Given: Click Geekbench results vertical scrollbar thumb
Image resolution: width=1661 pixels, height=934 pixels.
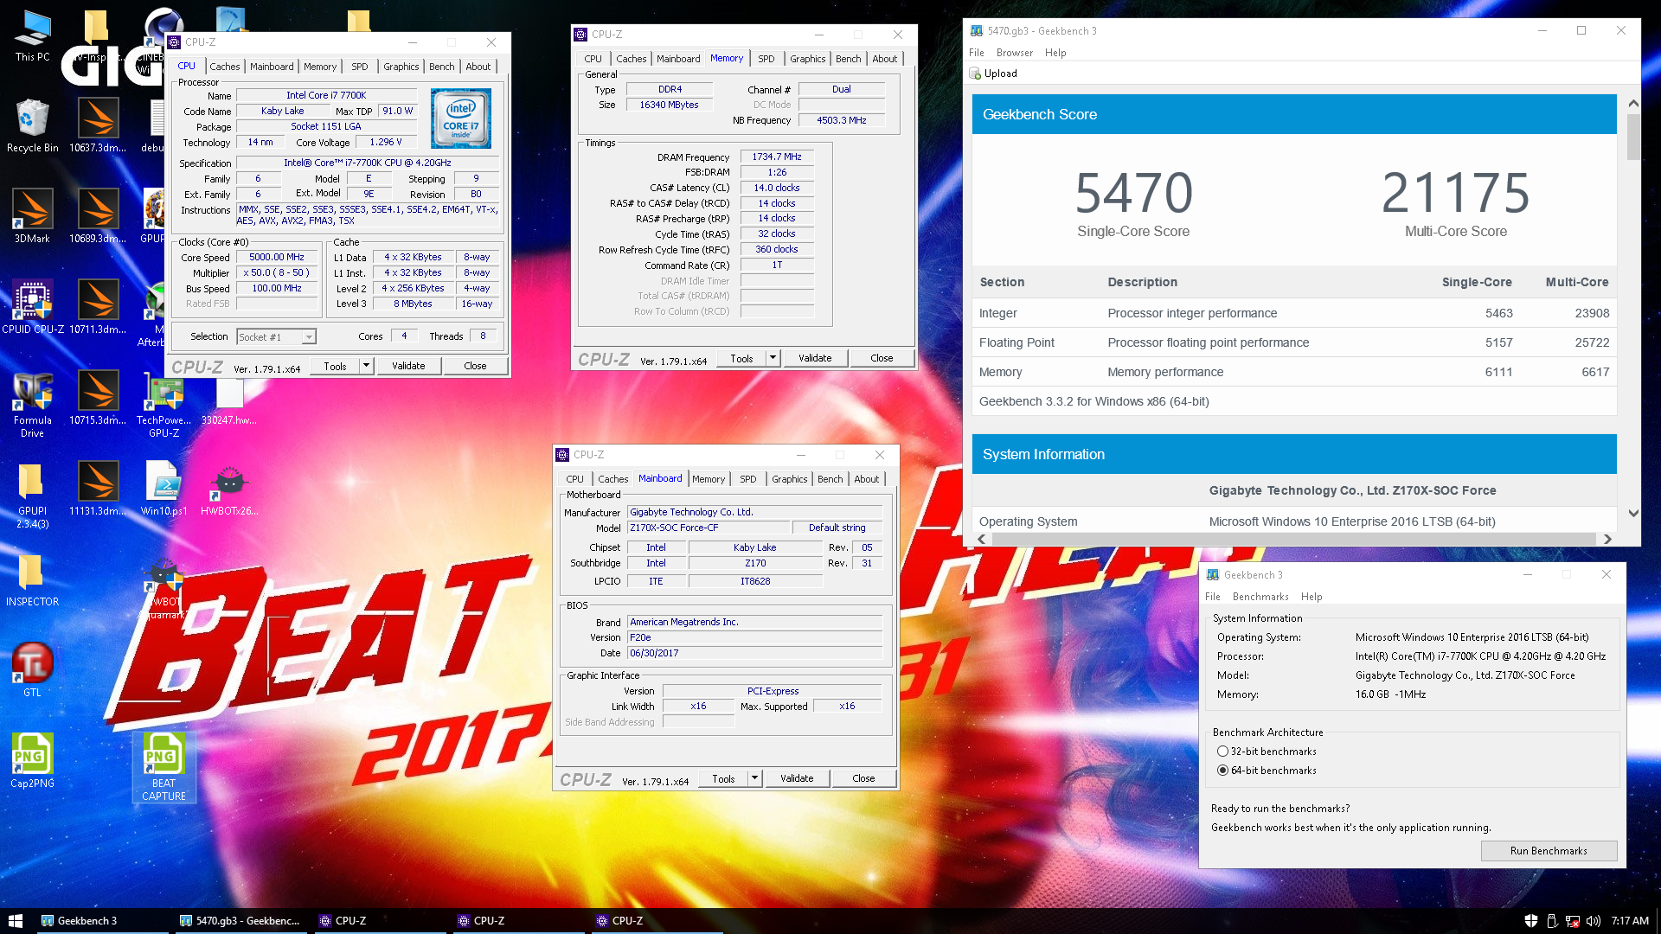Looking at the screenshot, I should (x=1633, y=137).
